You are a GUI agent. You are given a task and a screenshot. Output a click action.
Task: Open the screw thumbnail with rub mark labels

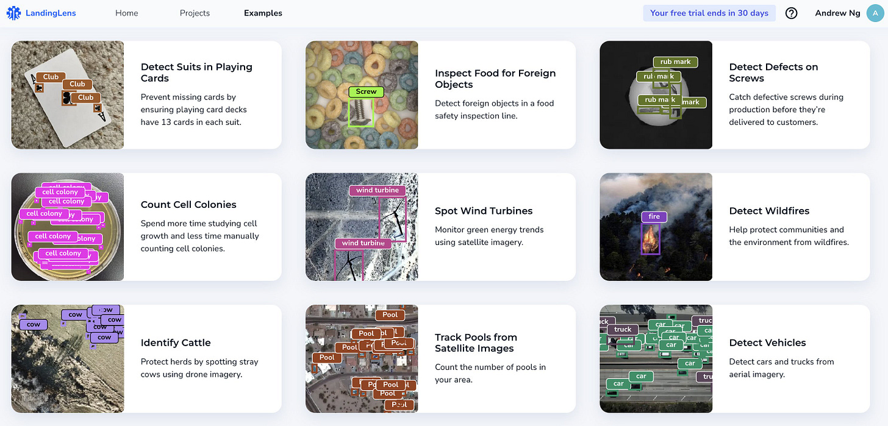[x=656, y=95]
